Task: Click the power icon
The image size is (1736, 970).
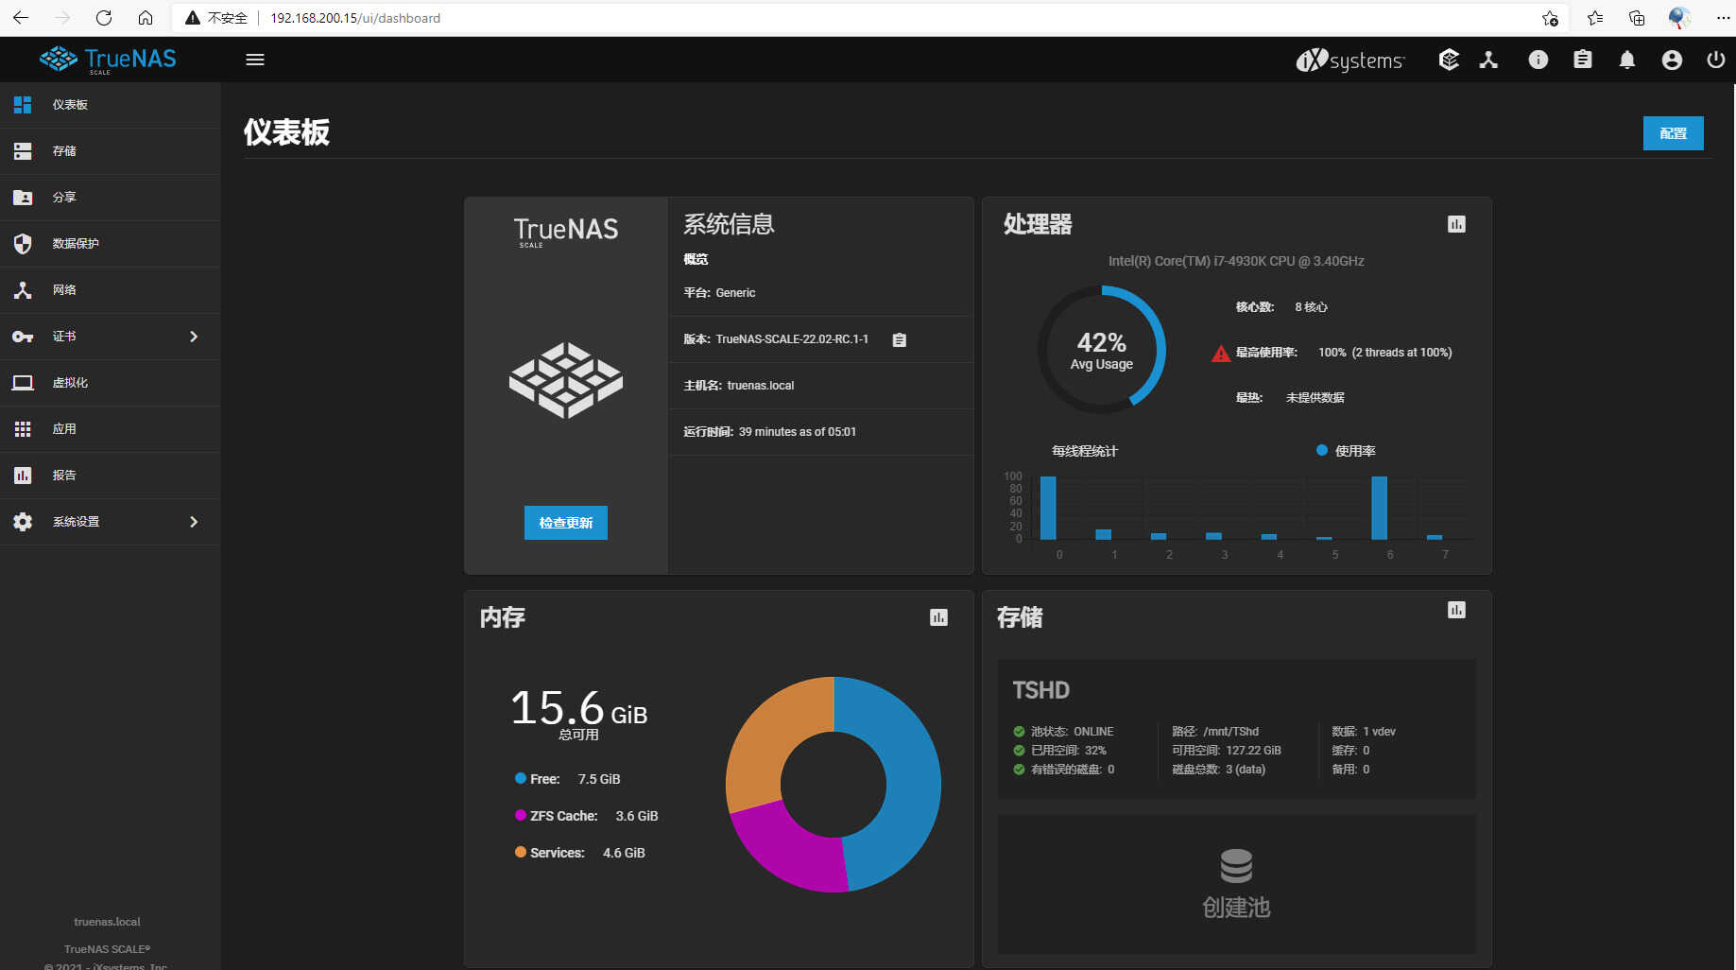Action: 1715,60
